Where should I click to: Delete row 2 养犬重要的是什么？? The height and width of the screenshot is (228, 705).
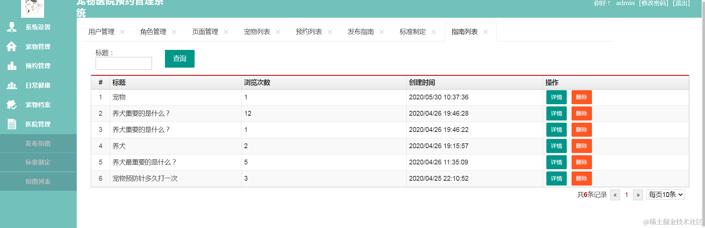pyautogui.click(x=582, y=113)
